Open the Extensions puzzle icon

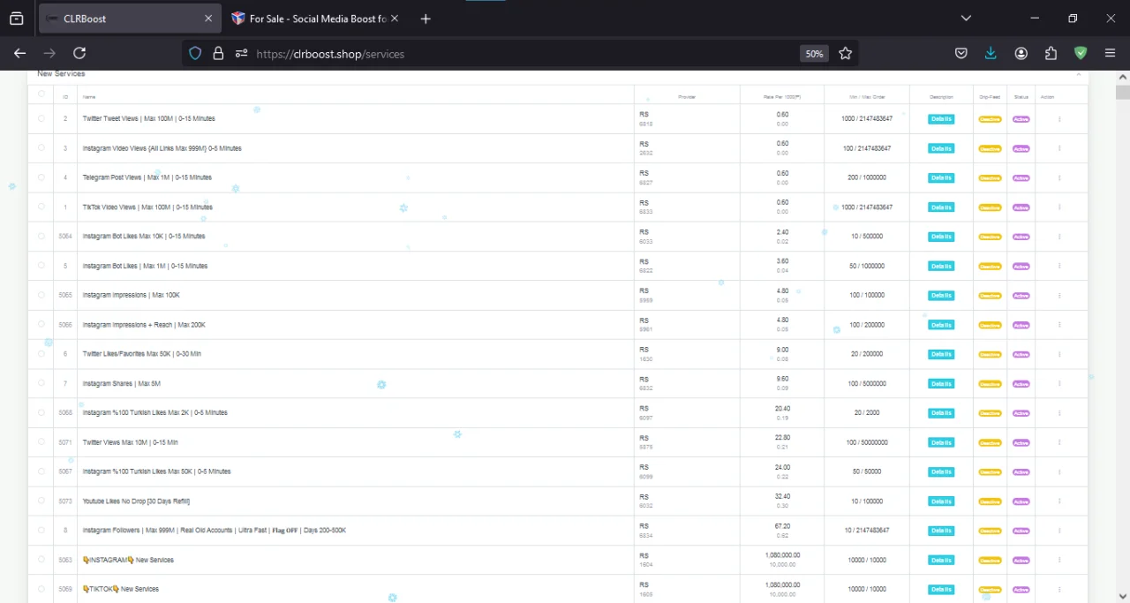tap(1051, 54)
